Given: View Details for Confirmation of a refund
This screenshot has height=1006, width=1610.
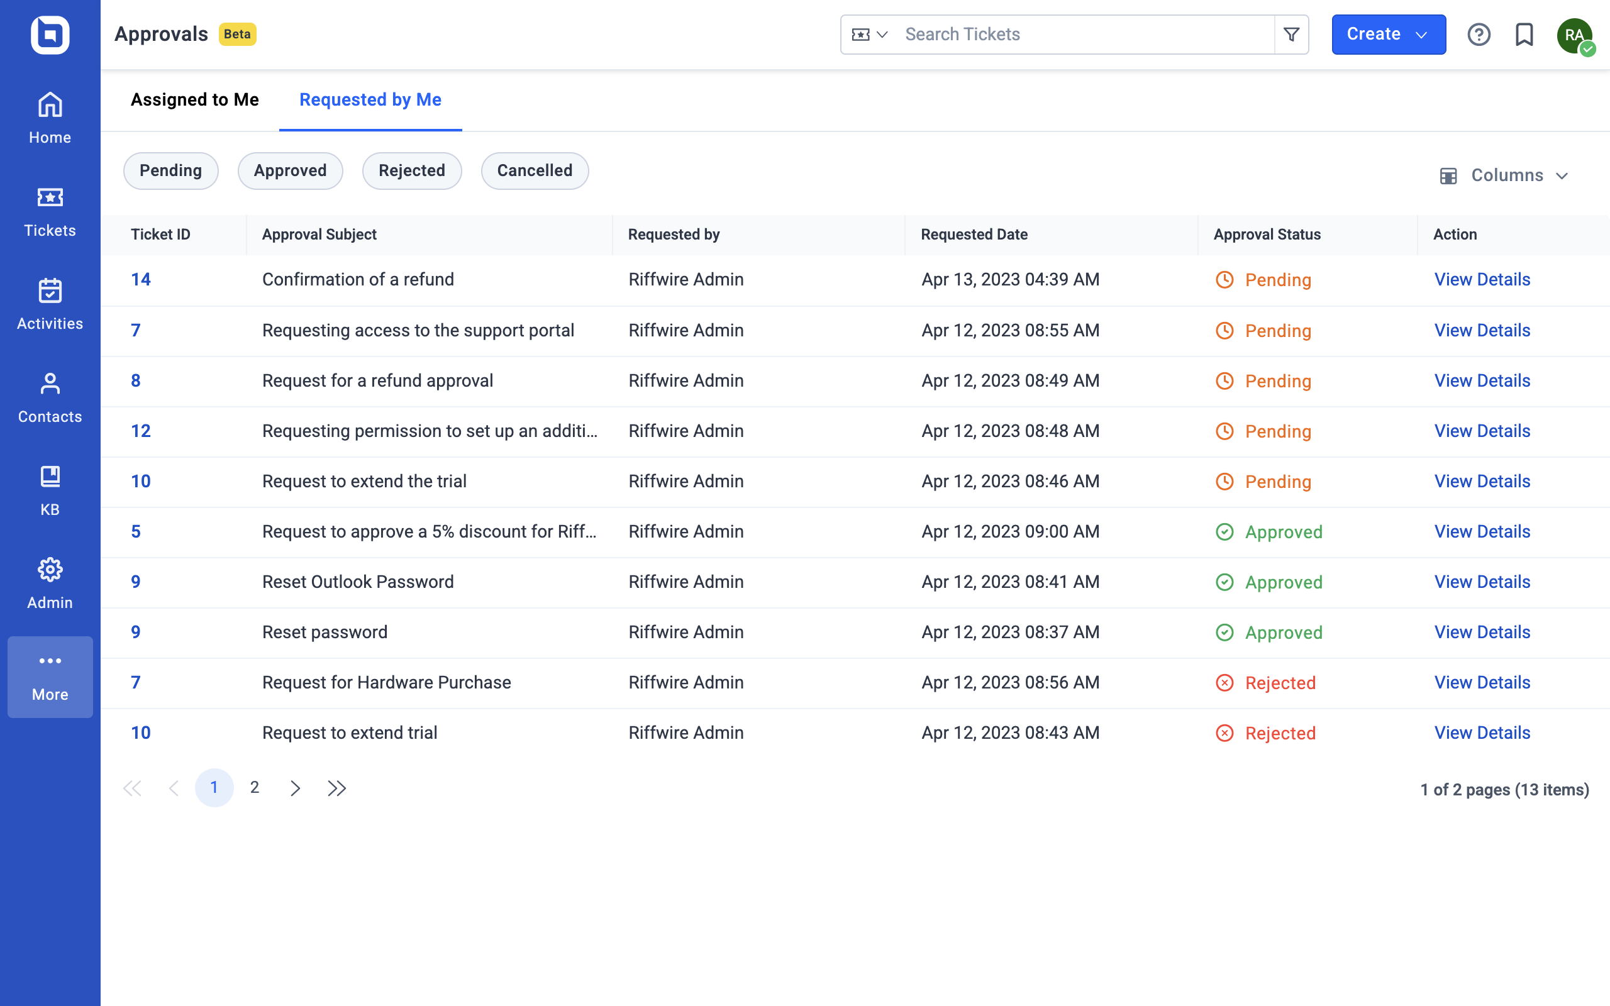Looking at the screenshot, I should (1482, 279).
